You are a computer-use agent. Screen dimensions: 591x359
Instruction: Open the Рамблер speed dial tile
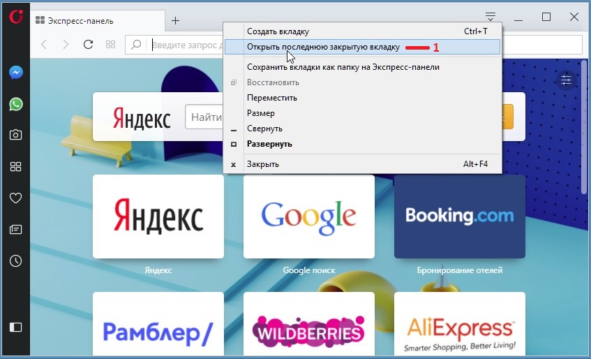pyautogui.click(x=158, y=323)
